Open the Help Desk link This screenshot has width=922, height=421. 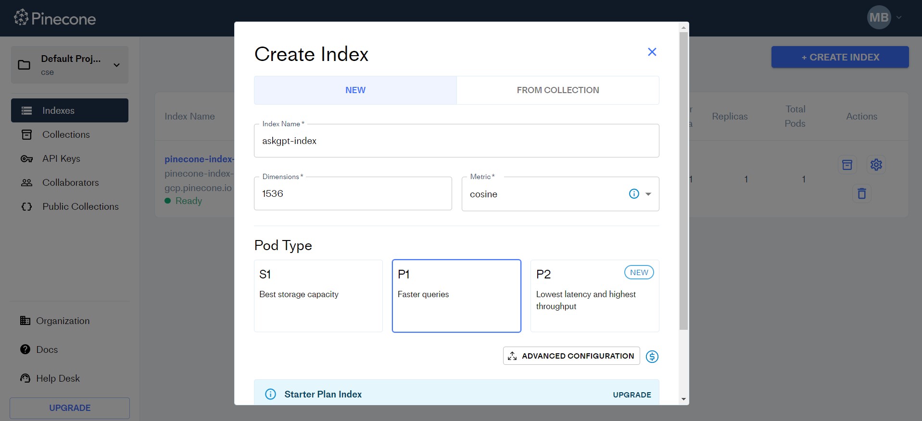[x=58, y=378]
